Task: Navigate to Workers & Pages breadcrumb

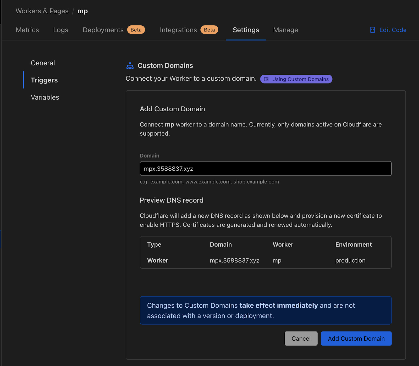Action: [42, 11]
